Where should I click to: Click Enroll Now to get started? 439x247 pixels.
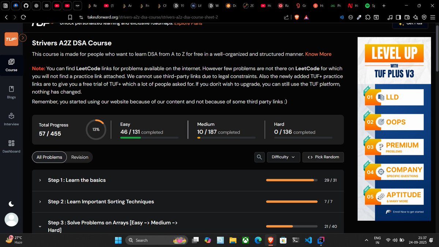(405, 212)
